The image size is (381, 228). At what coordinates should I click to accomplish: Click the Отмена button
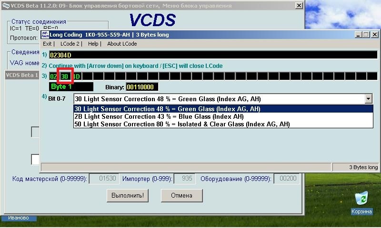click(x=182, y=196)
